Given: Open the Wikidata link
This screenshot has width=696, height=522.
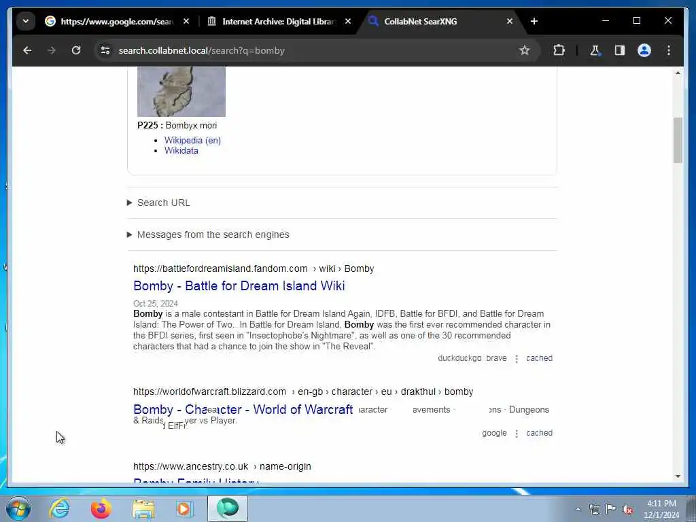Looking at the screenshot, I should point(181,150).
